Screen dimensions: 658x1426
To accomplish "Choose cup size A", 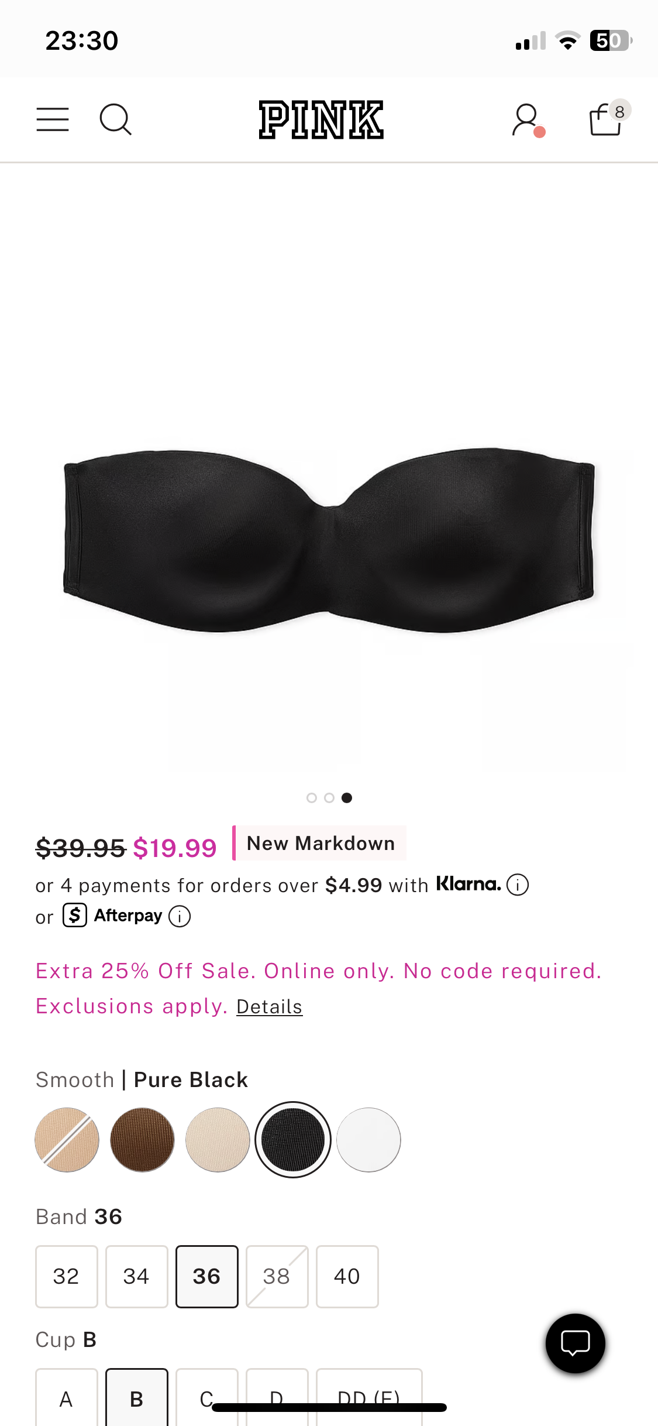I will pyautogui.click(x=67, y=1397).
